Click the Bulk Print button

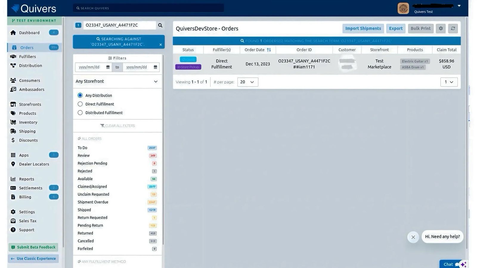(x=421, y=29)
